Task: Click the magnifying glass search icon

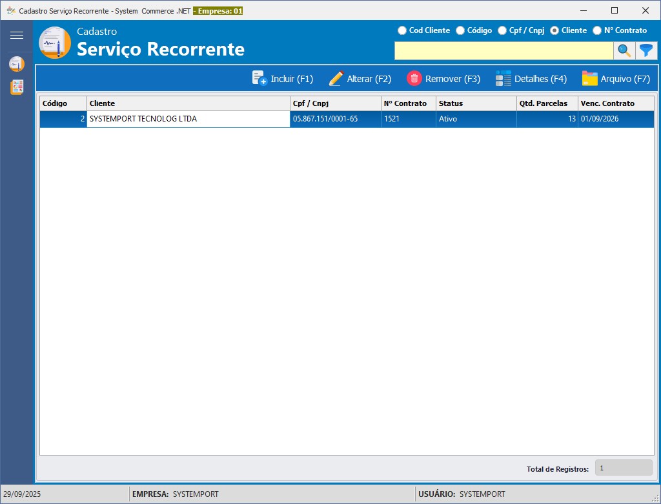Action: click(624, 50)
